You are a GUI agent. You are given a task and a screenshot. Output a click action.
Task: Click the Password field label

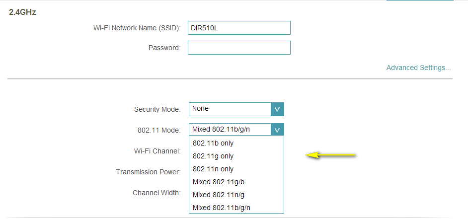pyautogui.click(x=164, y=48)
